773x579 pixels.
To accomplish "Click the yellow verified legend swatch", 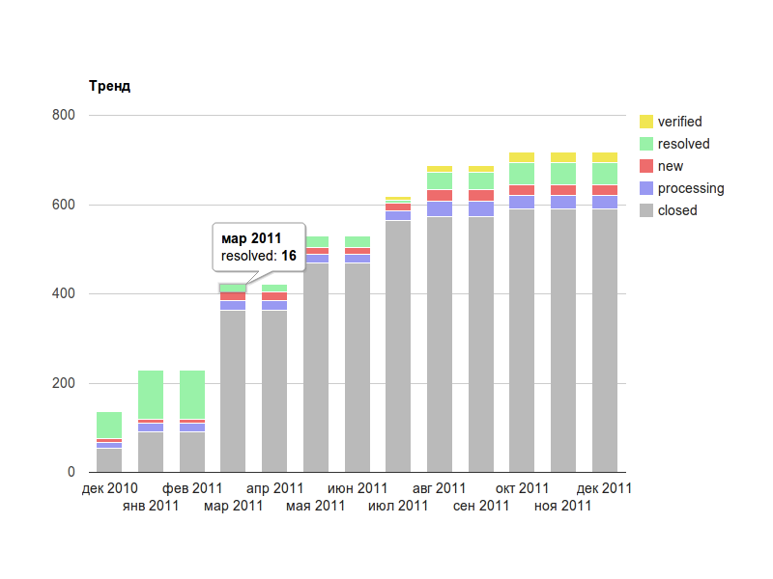I will (x=646, y=122).
